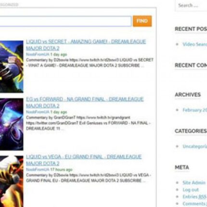
Task: Go to Site Admin in Meta
Action: (194, 182)
